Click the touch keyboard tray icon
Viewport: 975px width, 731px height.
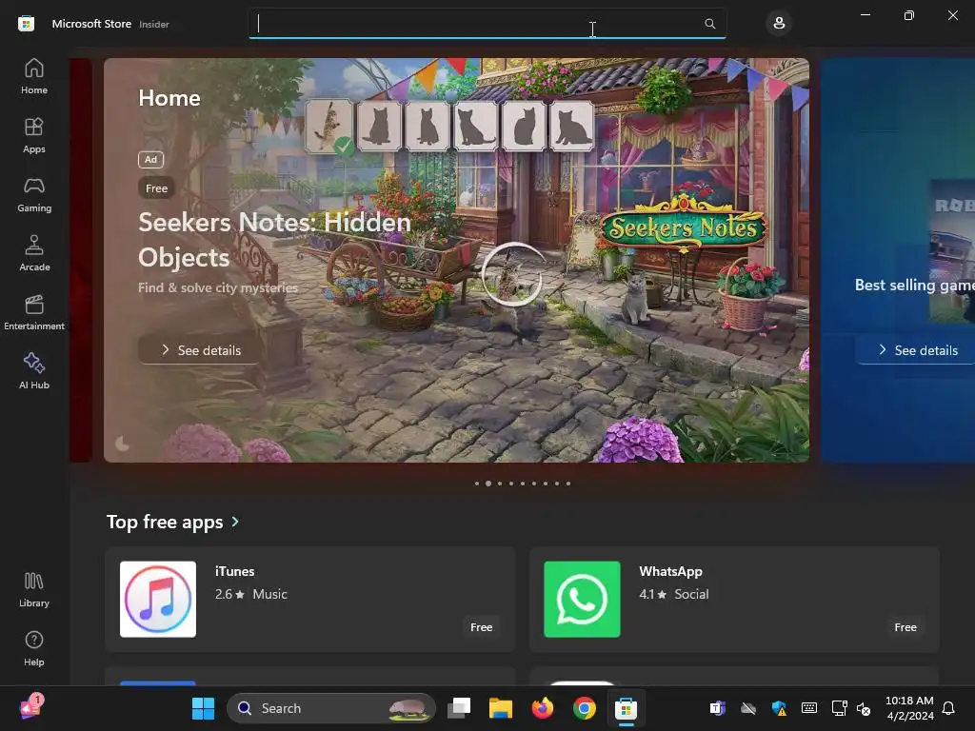(809, 708)
